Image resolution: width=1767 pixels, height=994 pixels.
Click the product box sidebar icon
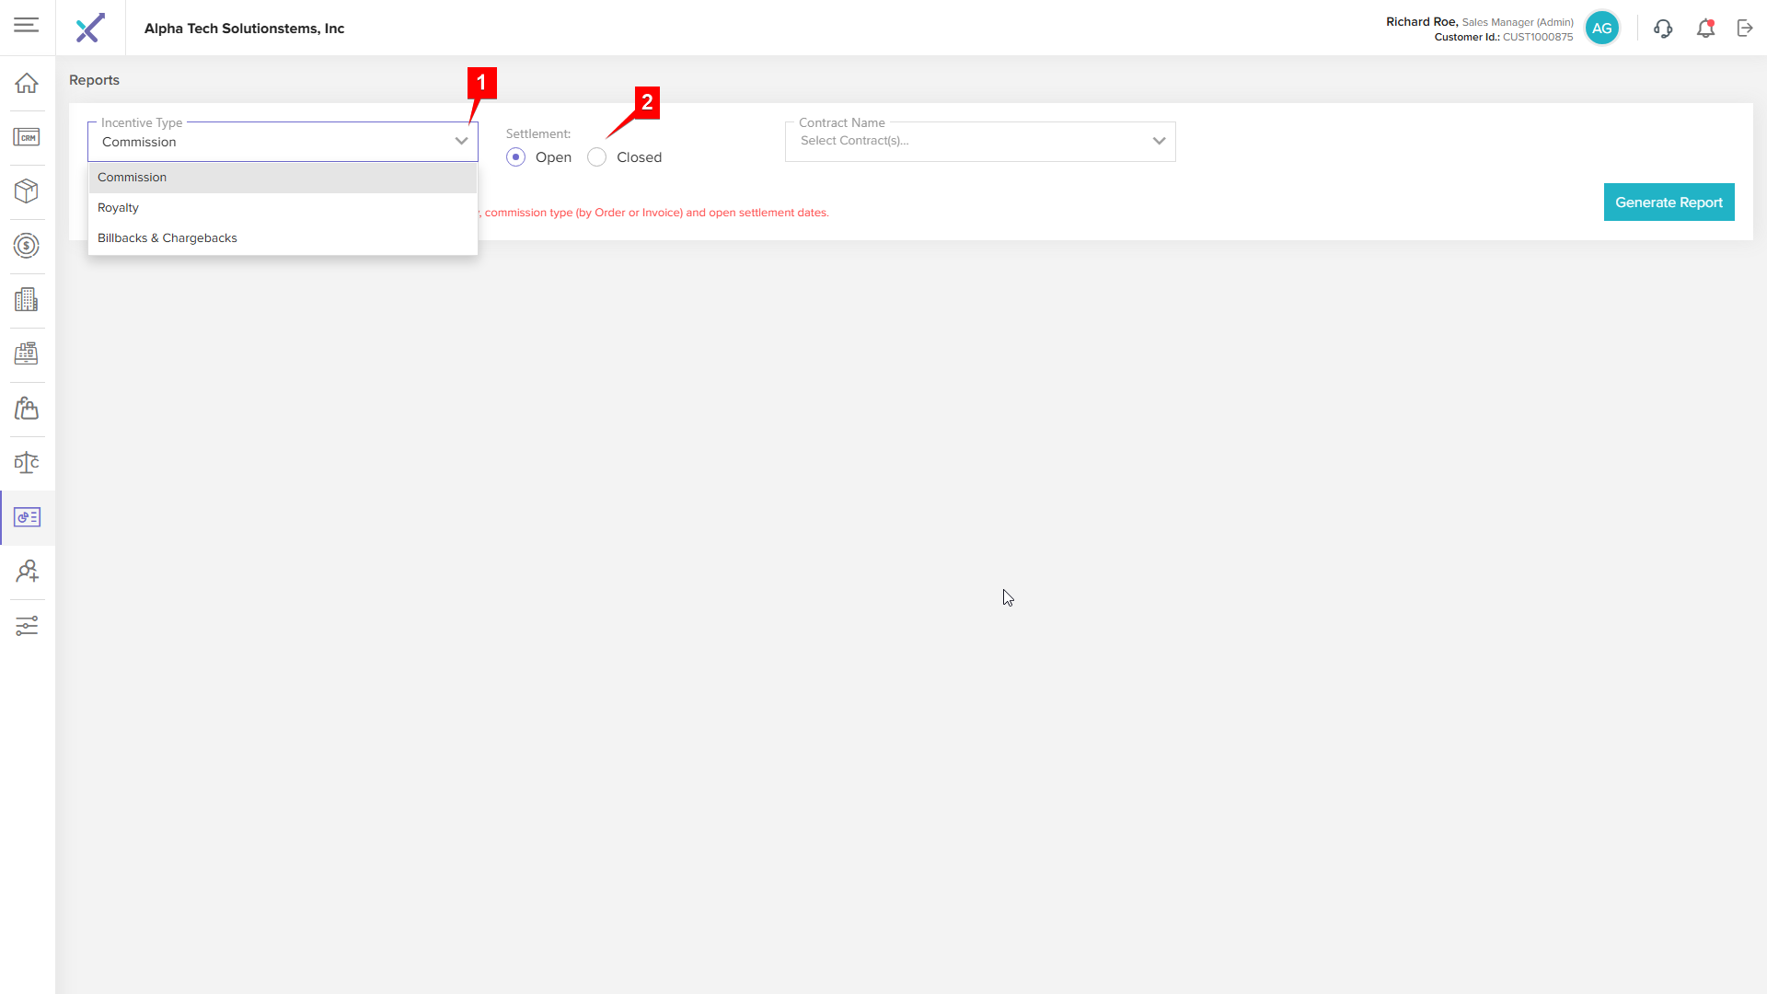[27, 191]
